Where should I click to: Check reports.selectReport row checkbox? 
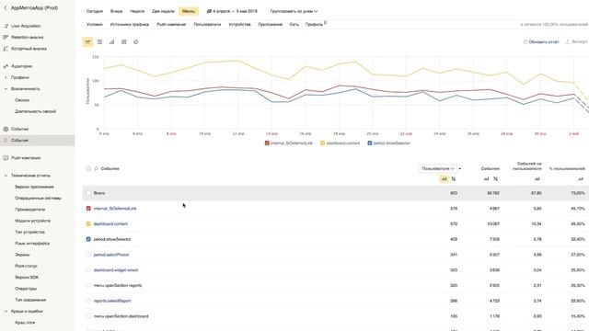(88, 301)
